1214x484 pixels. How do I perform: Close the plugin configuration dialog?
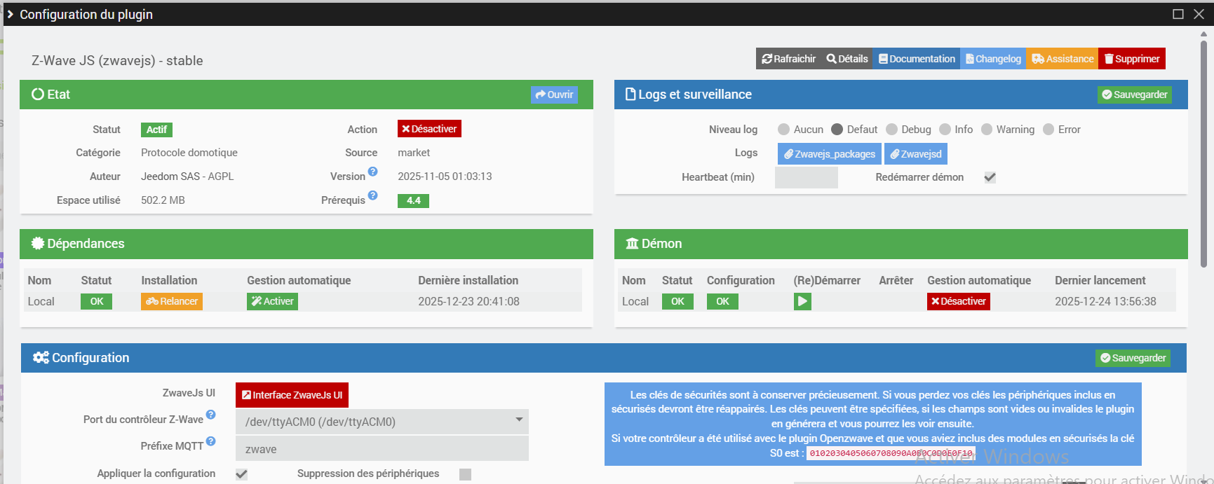coord(1199,14)
